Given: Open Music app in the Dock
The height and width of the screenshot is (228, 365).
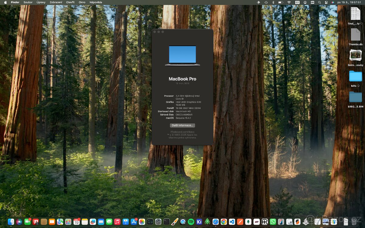Looking at the screenshot, I should click(x=117, y=222).
